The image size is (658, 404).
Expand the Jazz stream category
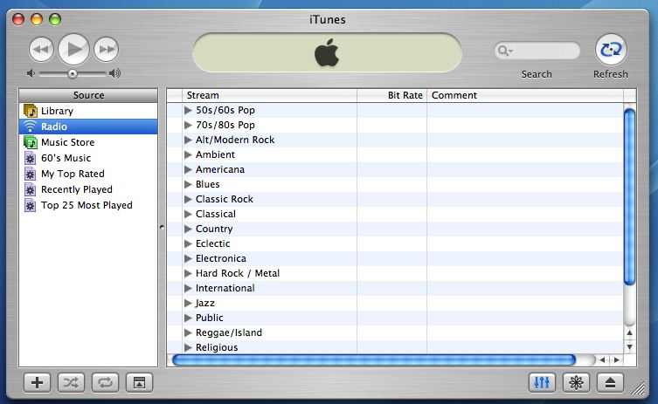pos(188,303)
